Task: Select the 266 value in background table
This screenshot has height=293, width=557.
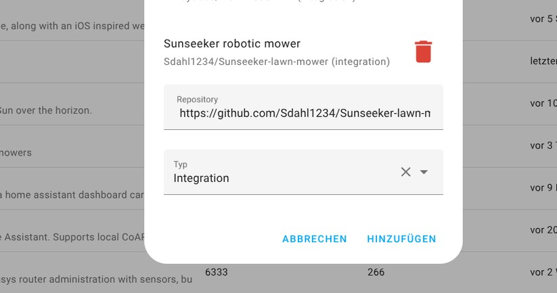Action: click(x=376, y=273)
